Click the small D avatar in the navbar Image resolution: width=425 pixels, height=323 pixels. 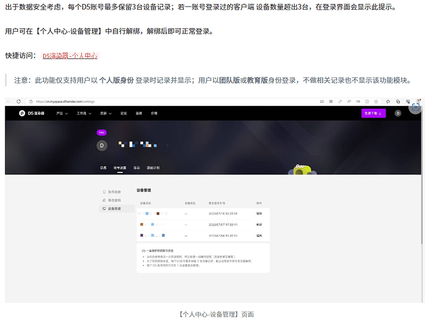398,113
